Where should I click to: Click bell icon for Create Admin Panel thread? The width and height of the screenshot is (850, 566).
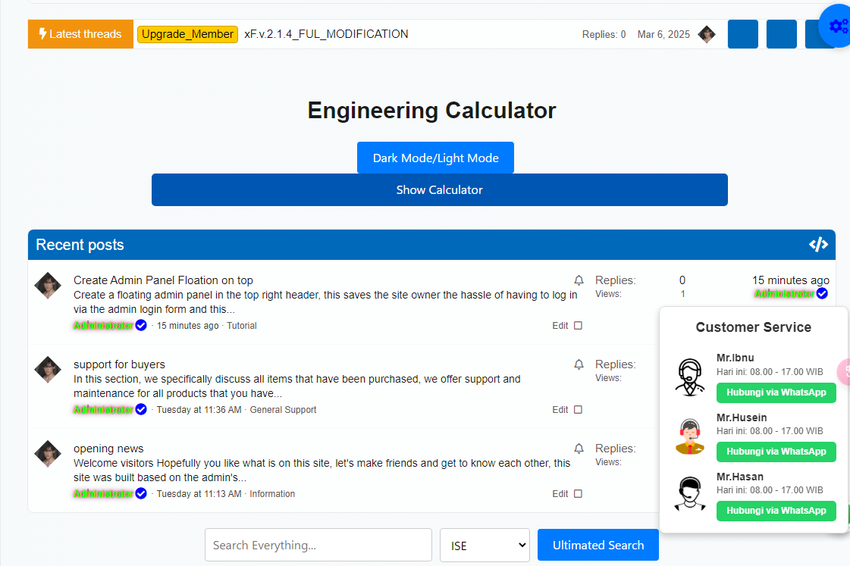(x=579, y=280)
